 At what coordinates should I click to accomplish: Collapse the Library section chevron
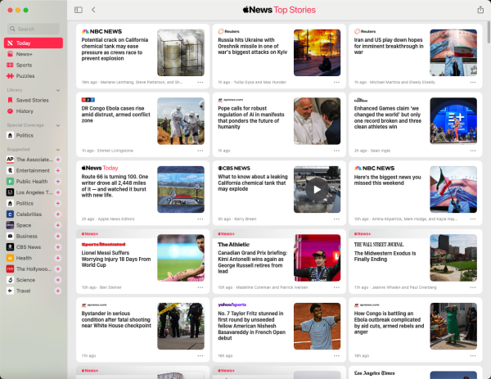pyautogui.click(x=58, y=90)
